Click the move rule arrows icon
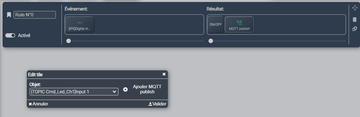This screenshot has width=360, height=117. point(355,8)
